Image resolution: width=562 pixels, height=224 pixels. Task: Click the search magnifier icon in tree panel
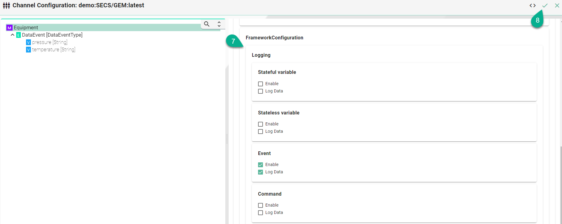[207, 24]
